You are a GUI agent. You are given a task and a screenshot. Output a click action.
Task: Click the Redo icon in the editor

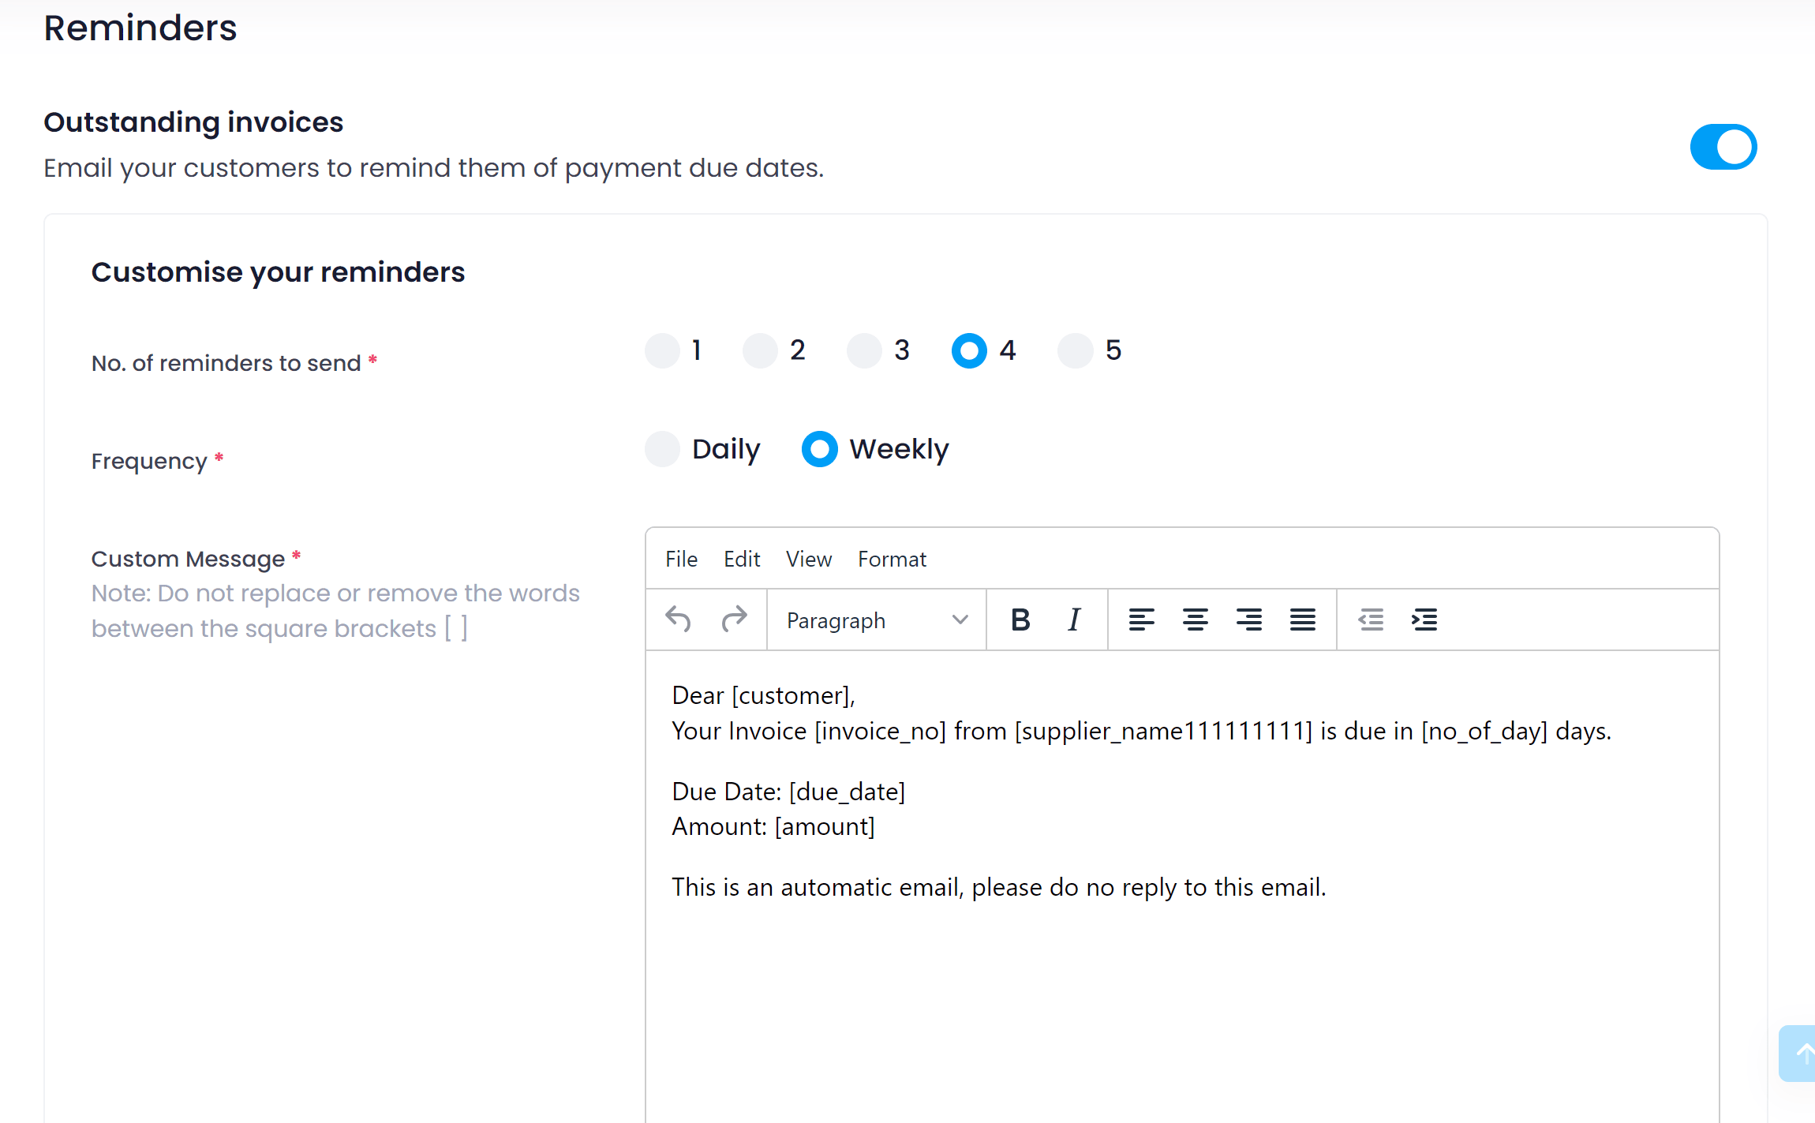735,620
